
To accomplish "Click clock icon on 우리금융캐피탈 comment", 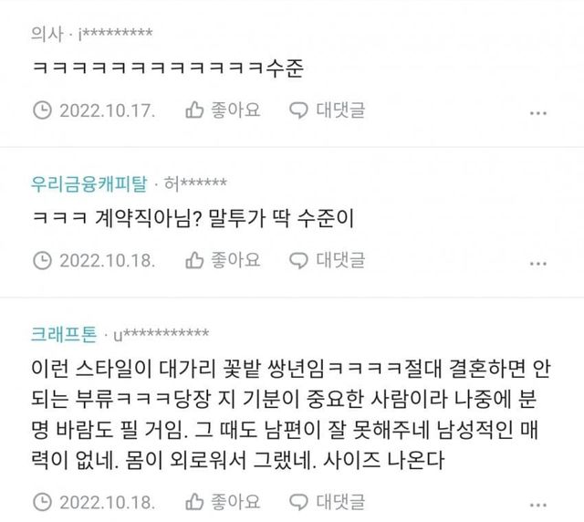I will point(42,260).
